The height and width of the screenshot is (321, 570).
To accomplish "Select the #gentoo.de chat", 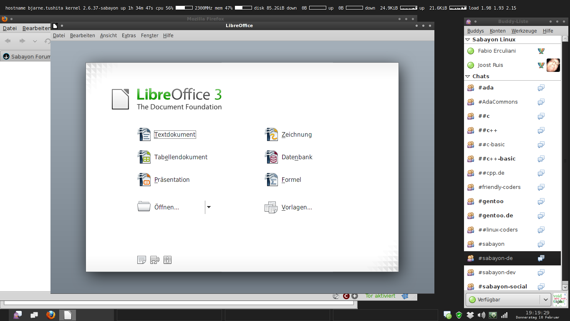I will [512, 216].
